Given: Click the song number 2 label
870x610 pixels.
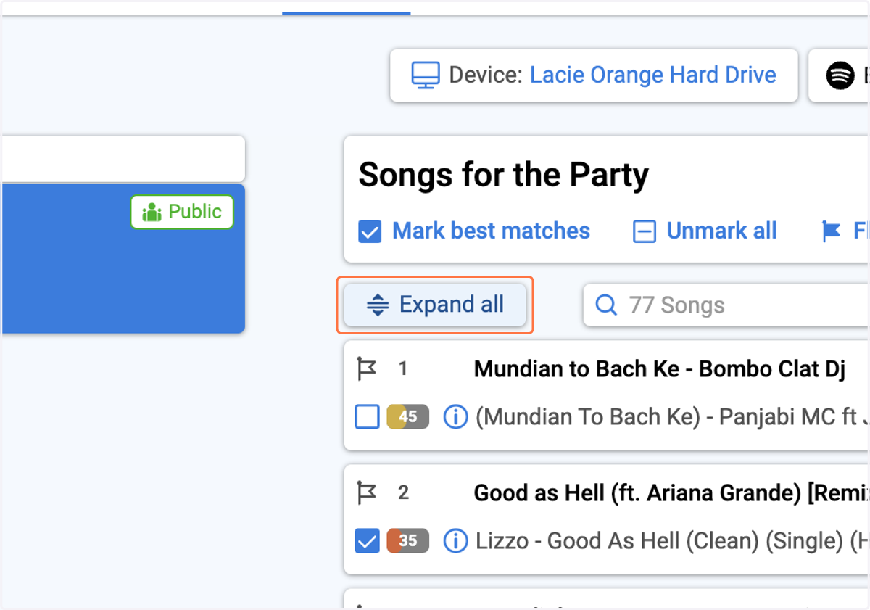Looking at the screenshot, I should click(x=404, y=493).
